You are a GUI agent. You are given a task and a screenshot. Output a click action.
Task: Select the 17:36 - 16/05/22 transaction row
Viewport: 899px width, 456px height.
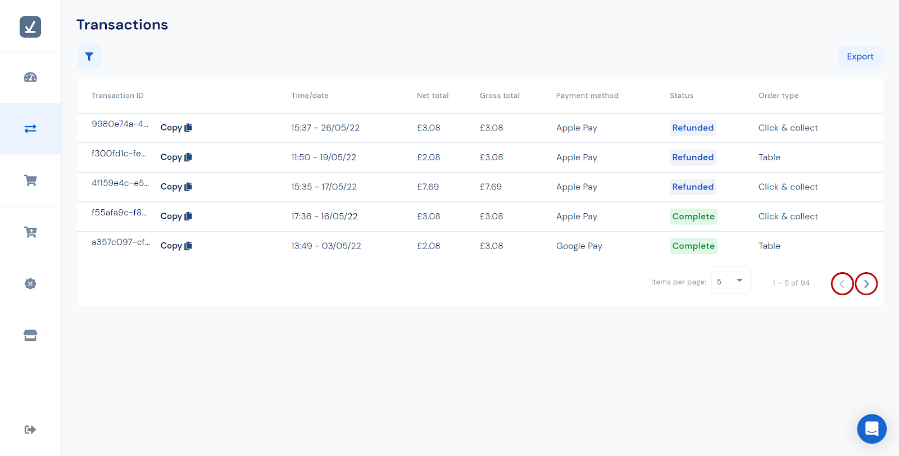click(324, 216)
